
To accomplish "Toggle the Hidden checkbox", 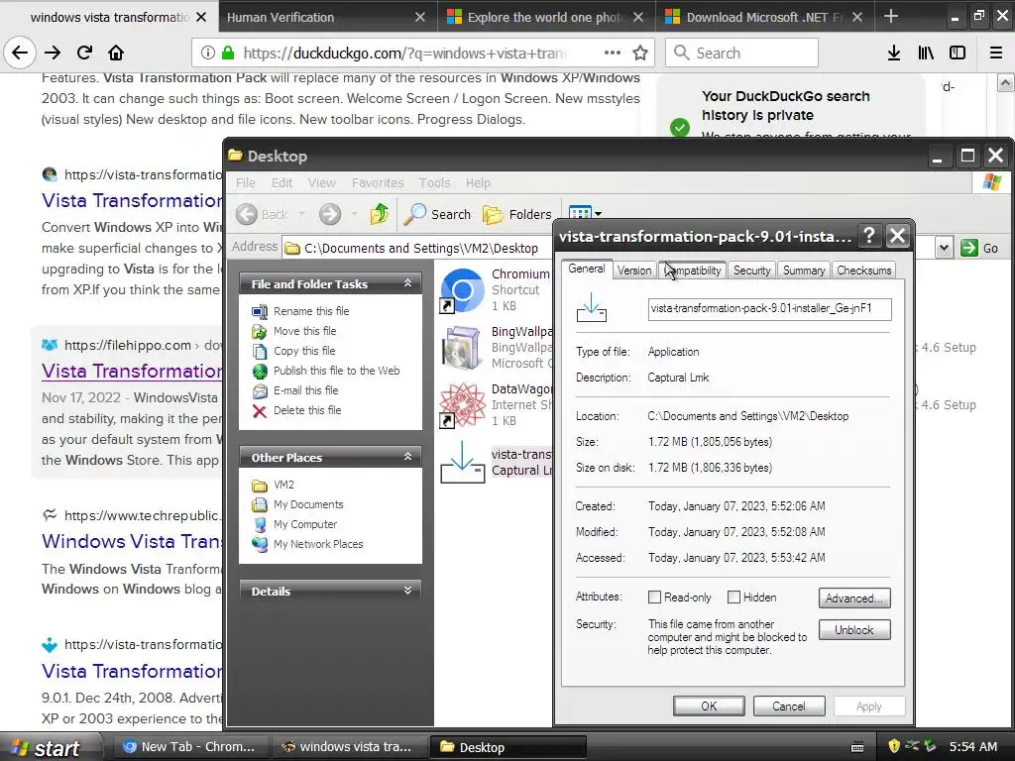I will pos(733,598).
